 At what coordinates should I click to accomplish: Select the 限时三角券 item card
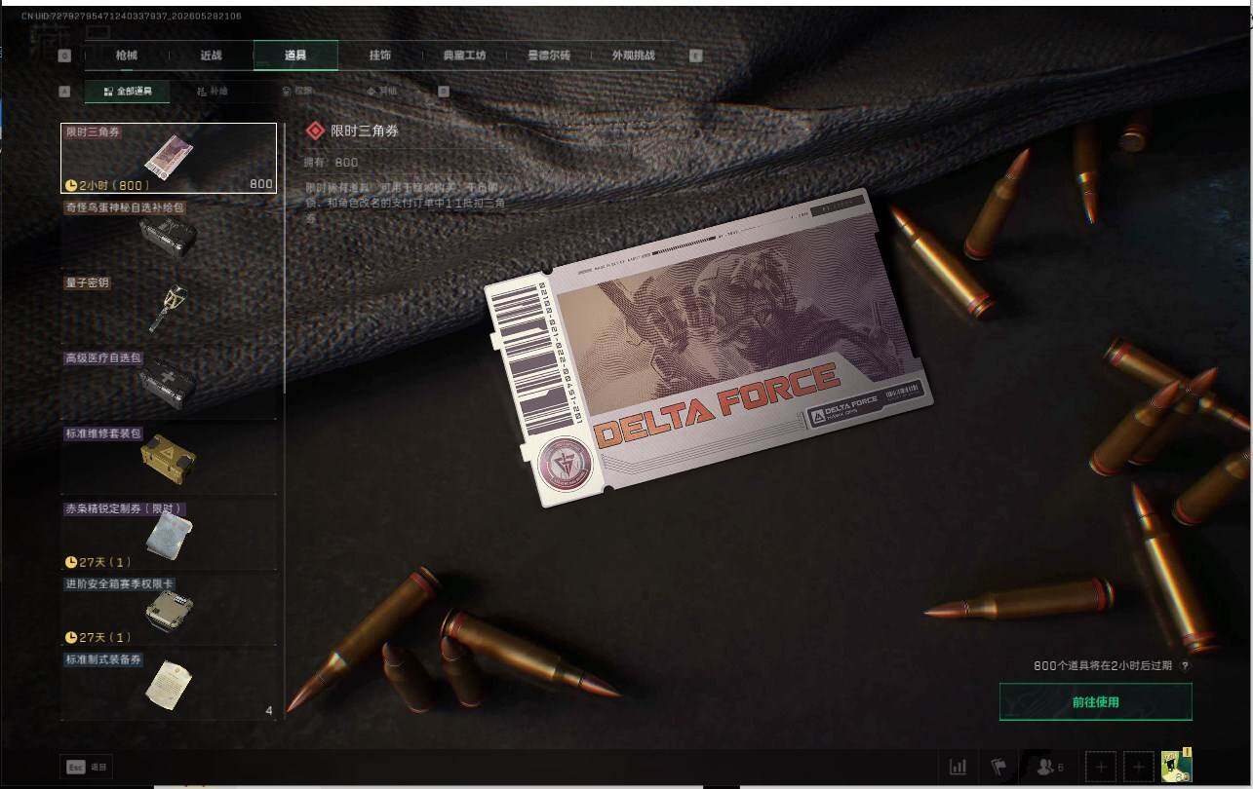coord(169,158)
